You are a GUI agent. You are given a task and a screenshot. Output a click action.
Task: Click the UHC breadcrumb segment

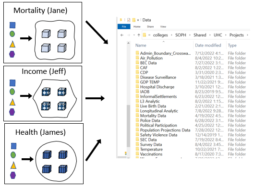coord(218,35)
